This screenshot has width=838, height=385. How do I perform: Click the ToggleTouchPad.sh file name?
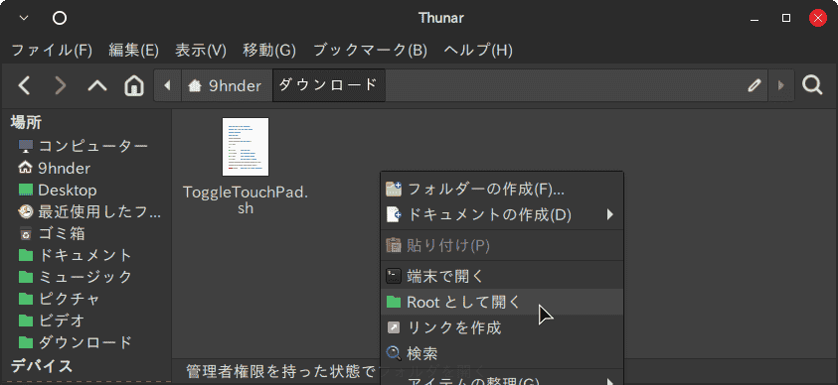pyautogui.click(x=246, y=200)
